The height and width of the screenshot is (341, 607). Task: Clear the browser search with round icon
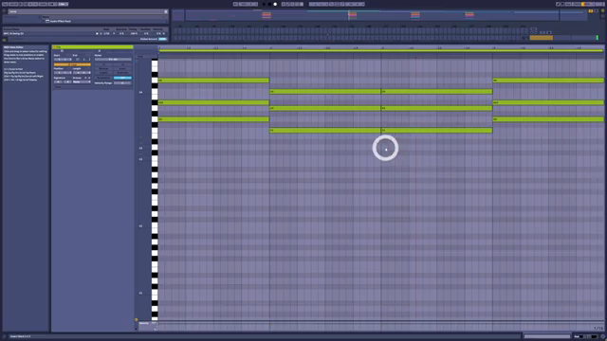166,11
